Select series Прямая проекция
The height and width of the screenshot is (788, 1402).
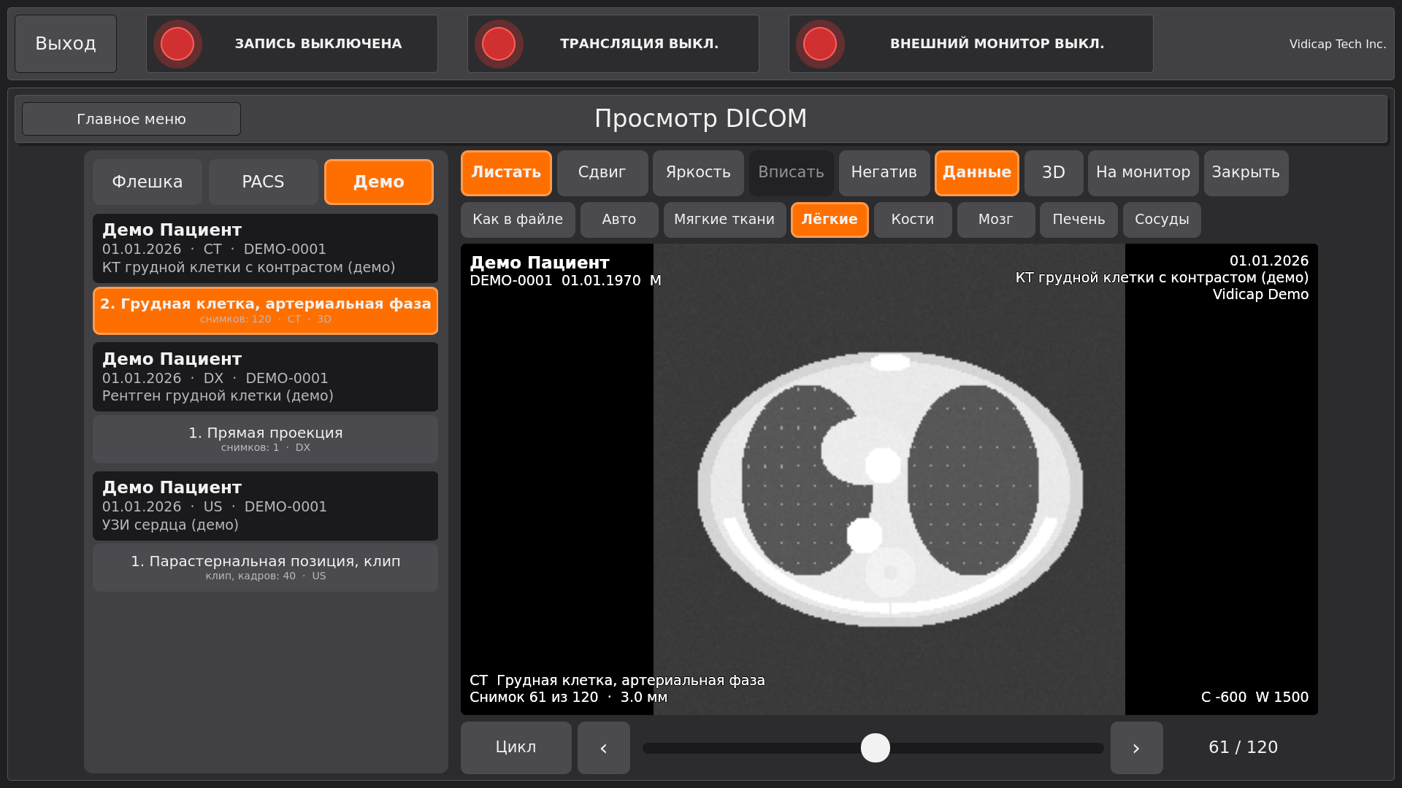tap(265, 439)
